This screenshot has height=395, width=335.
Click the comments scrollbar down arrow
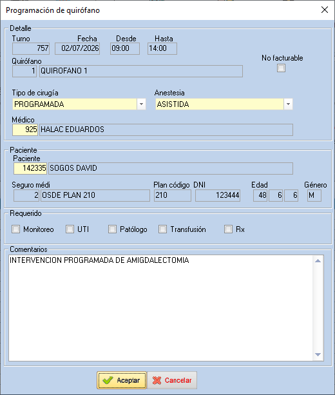click(x=318, y=354)
